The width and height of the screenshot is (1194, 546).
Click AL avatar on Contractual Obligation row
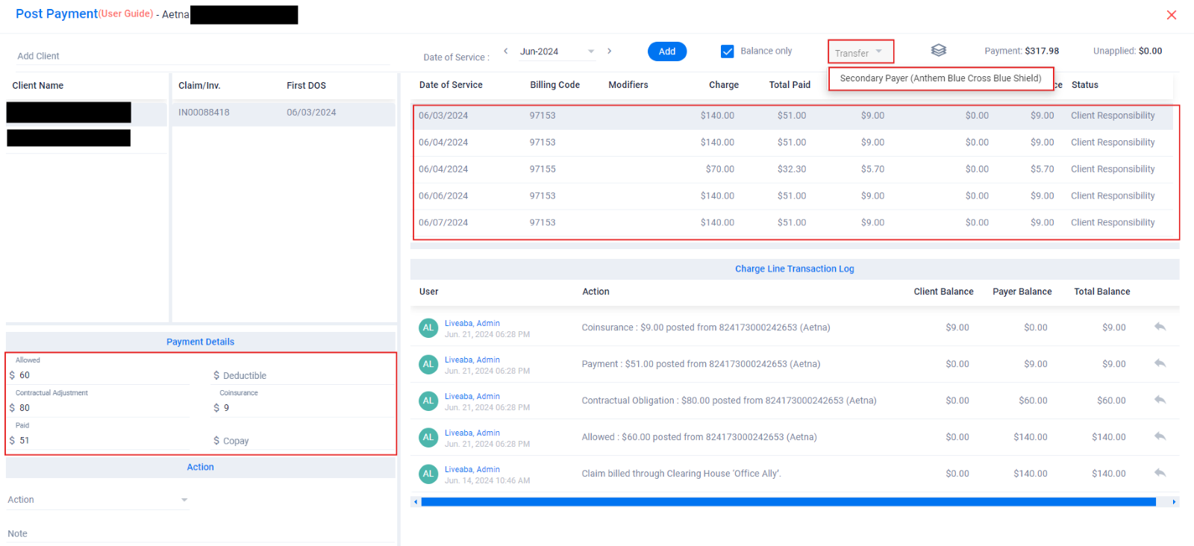pos(428,401)
